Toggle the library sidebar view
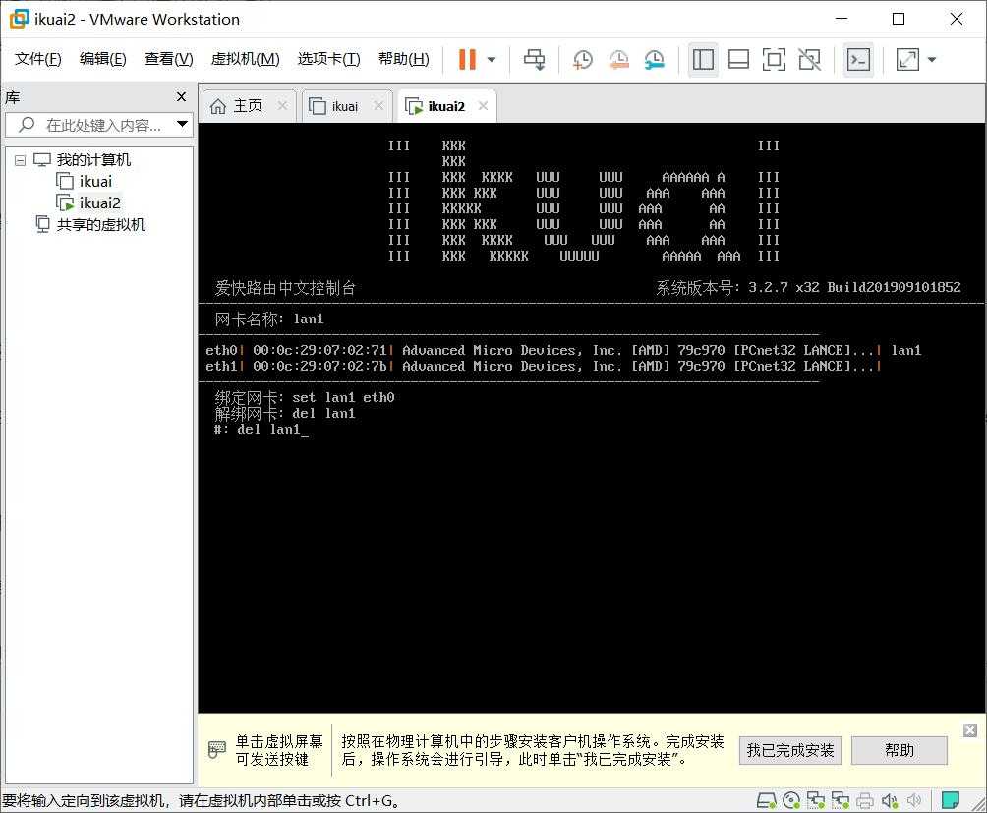The image size is (987, 813). pos(703,60)
